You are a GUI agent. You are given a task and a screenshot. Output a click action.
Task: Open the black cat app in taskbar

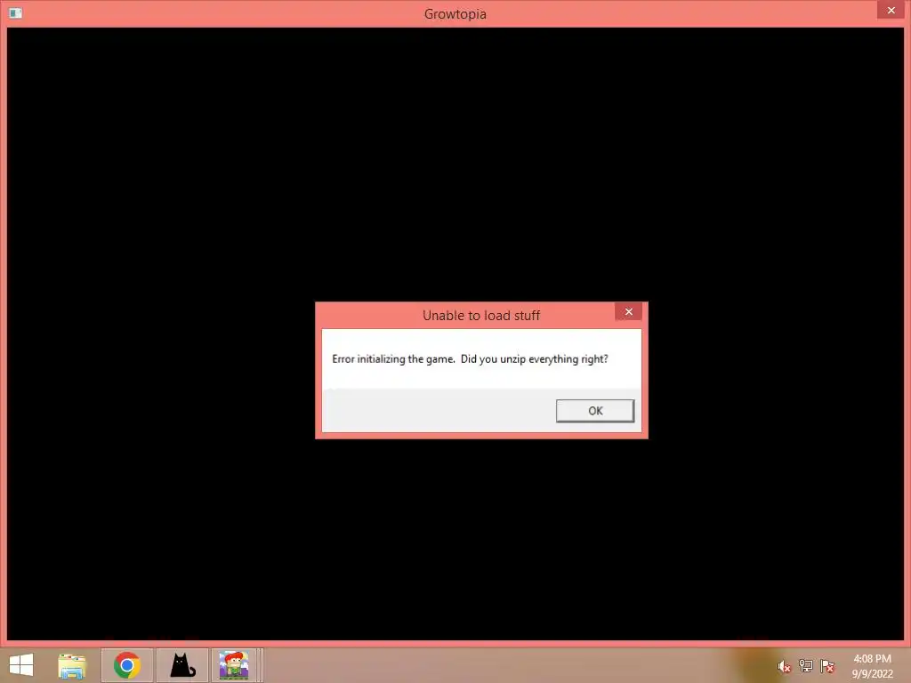pyautogui.click(x=182, y=665)
